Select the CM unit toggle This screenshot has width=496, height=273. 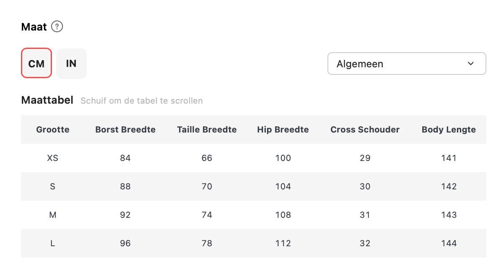tap(36, 64)
